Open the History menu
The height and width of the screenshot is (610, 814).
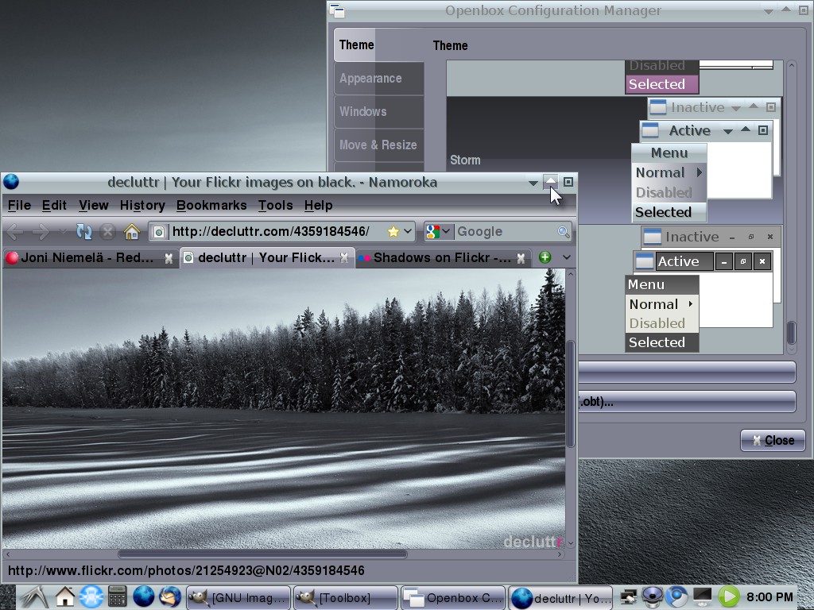[142, 206]
